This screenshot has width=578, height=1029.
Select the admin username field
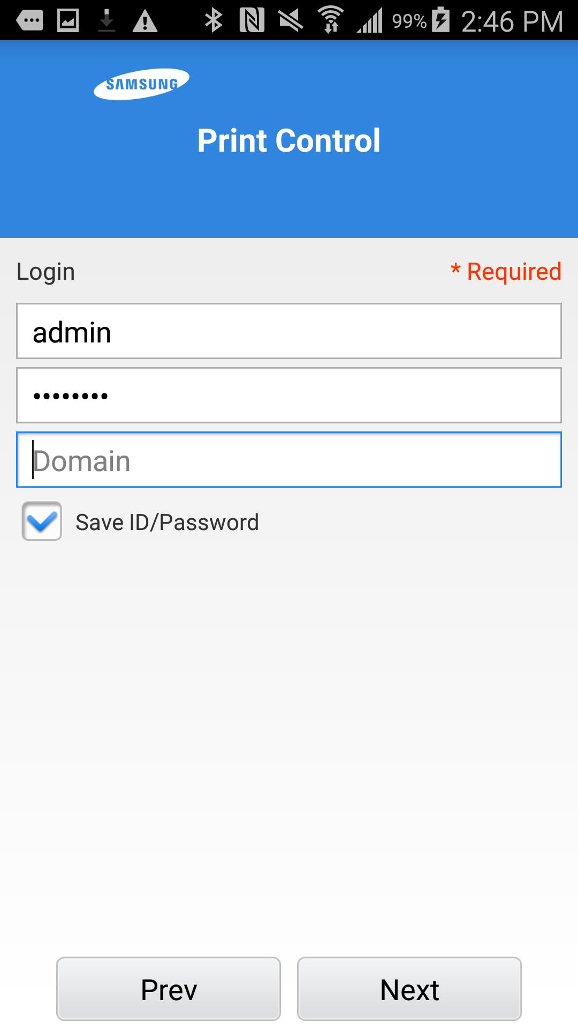289,331
